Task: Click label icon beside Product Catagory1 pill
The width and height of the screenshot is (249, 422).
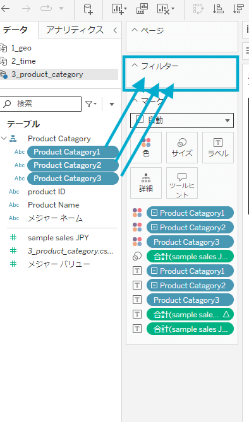Action: pyautogui.click(x=137, y=271)
